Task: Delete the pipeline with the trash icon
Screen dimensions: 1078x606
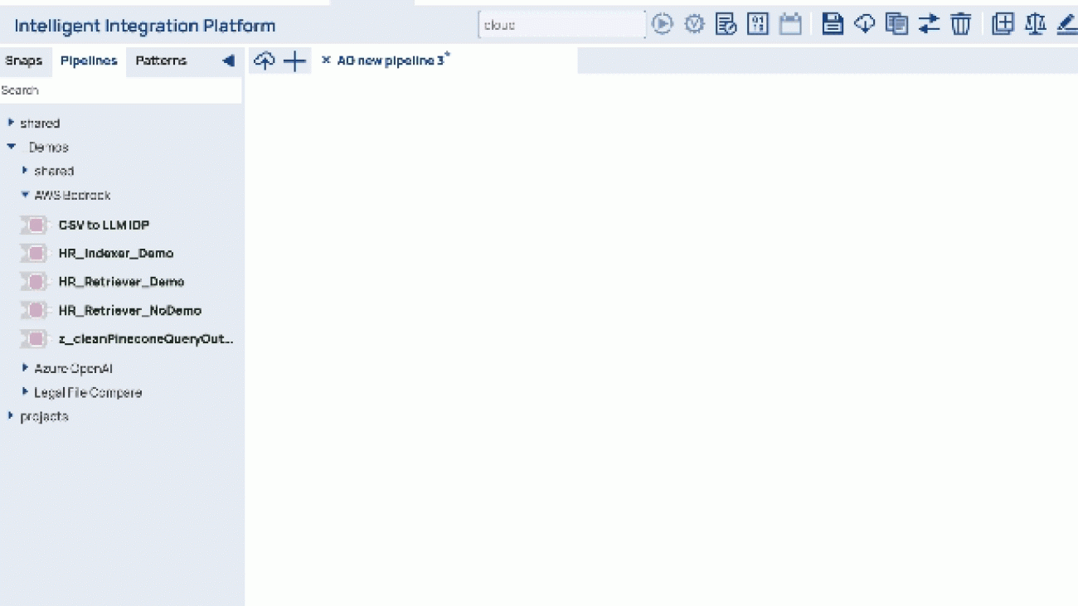Action: pyautogui.click(x=960, y=24)
